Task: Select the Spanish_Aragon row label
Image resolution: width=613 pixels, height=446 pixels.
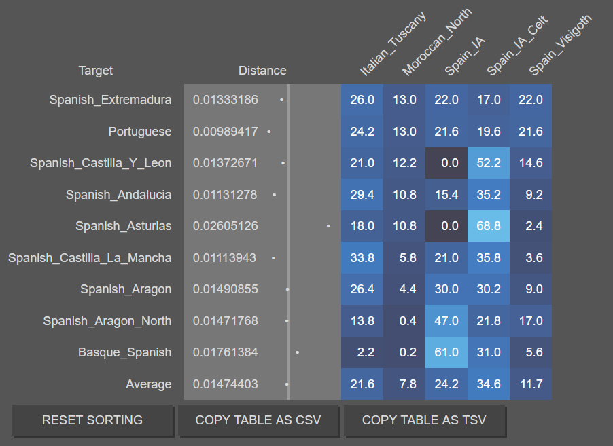Action: (126, 289)
